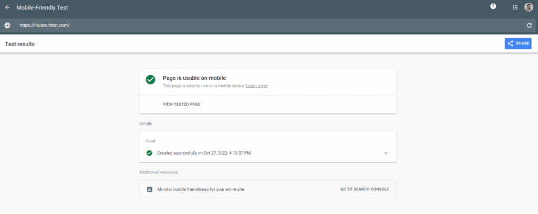
Task: Click Monitor mobile friendliness text
Action: click(201, 189)
